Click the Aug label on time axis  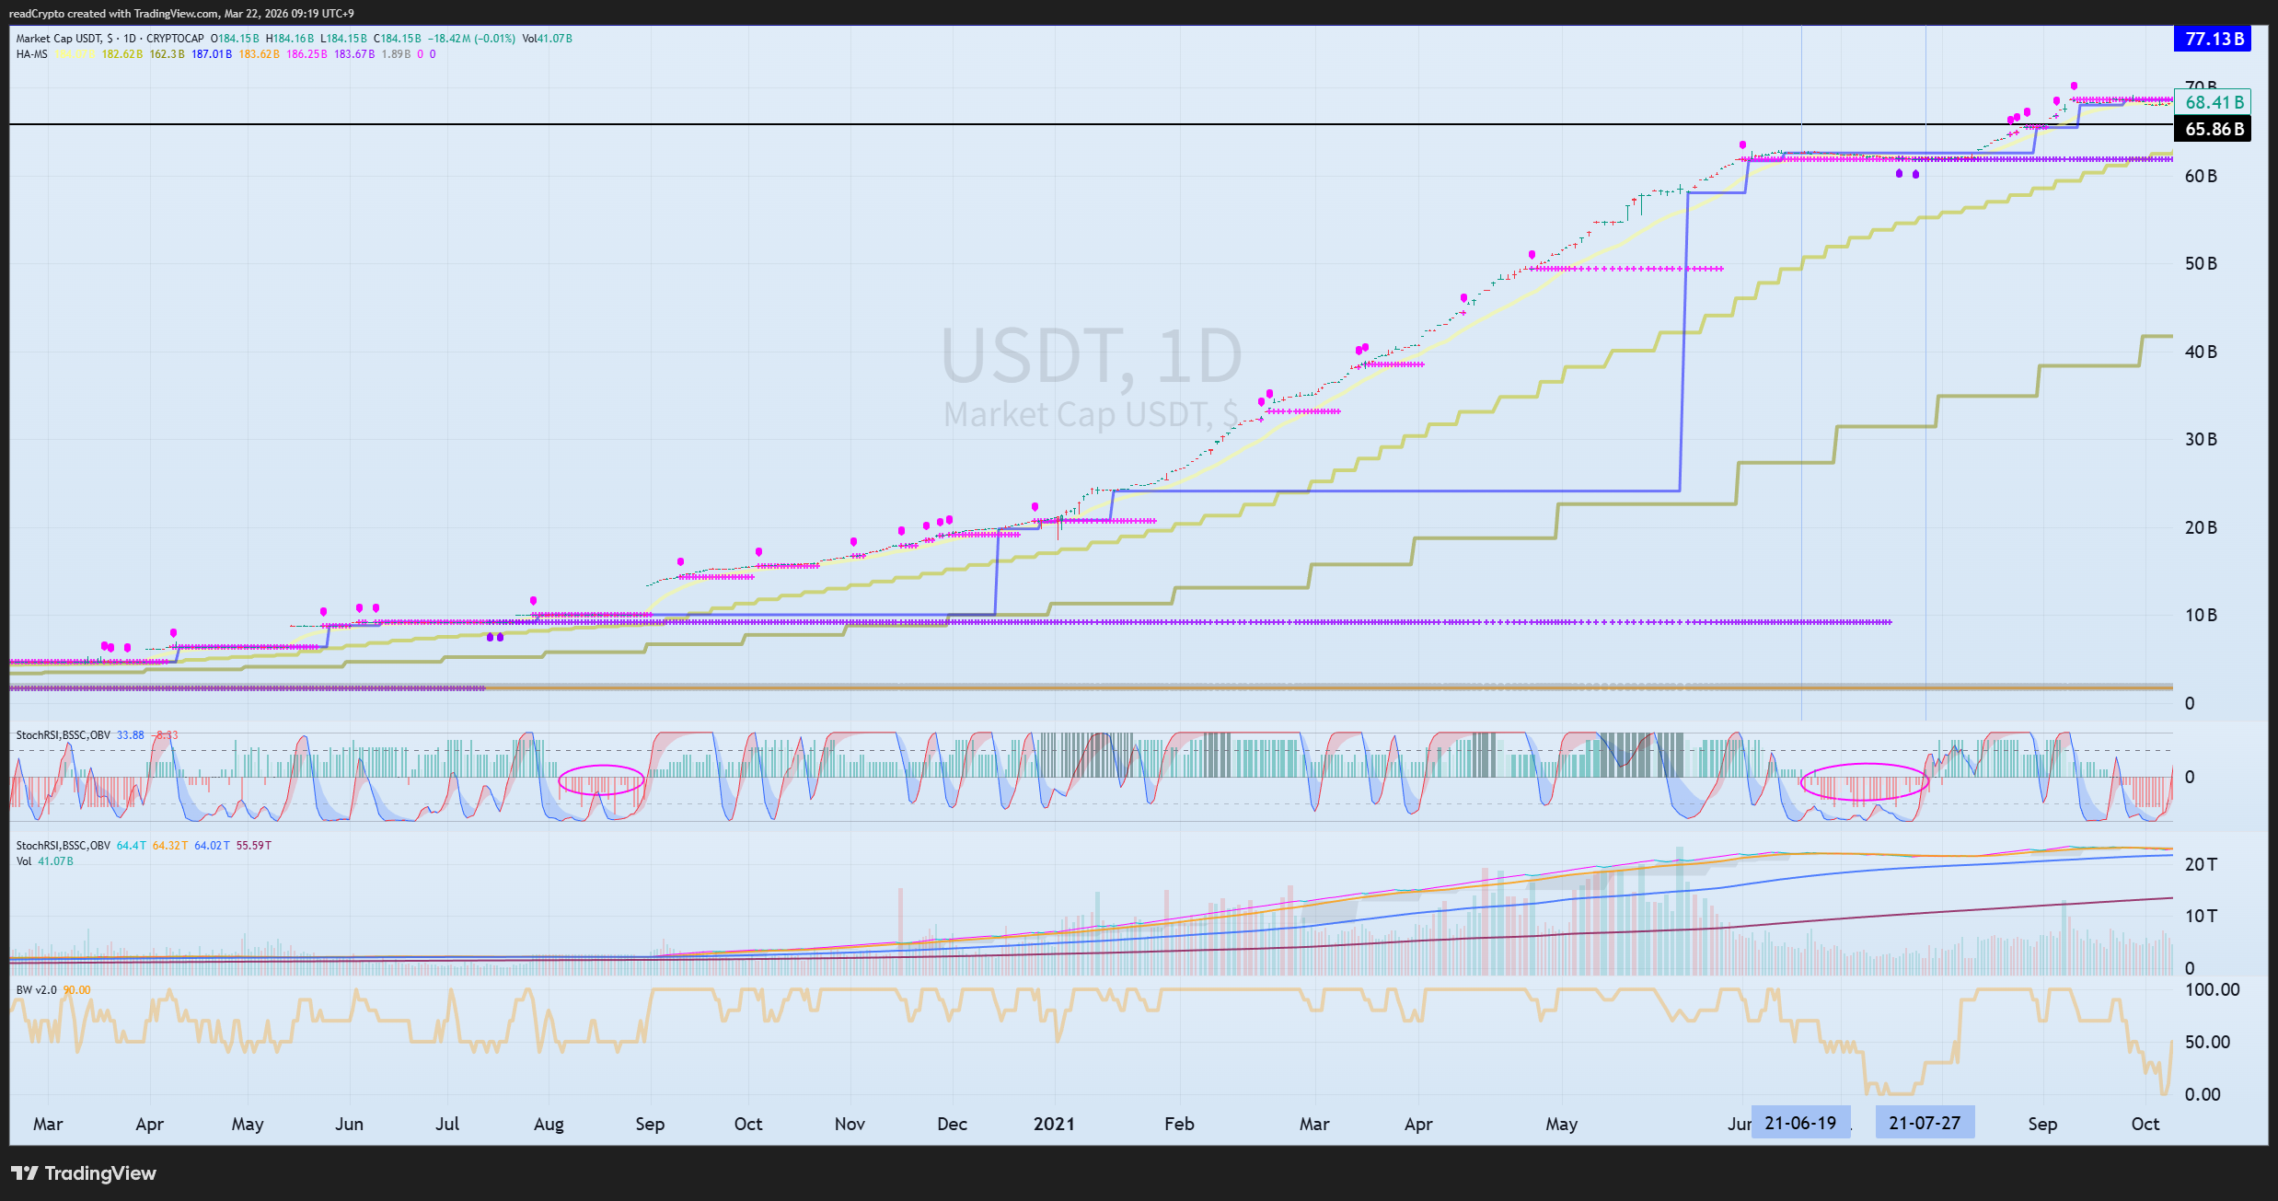tap(549, 1125)
